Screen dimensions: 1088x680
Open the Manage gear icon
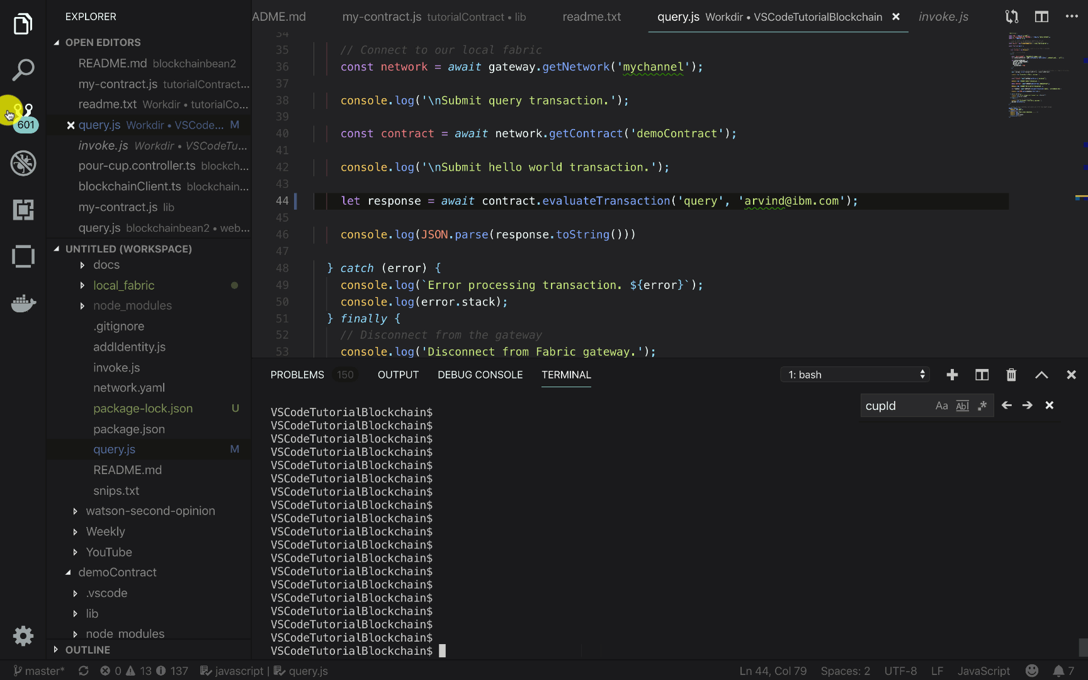pos(23,635)
